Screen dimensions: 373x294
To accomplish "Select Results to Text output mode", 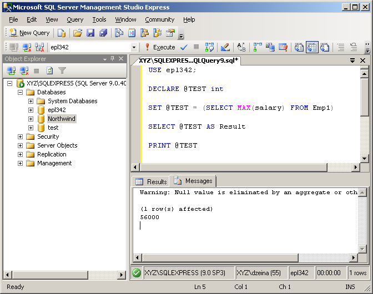I will point(299,47).
